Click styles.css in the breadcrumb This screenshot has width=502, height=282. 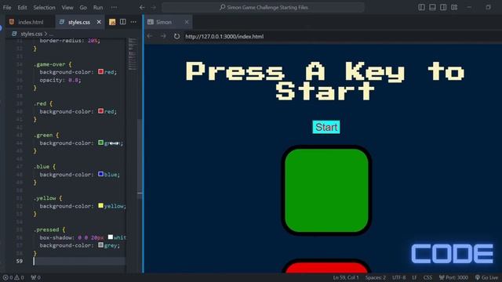click(31, 34)
